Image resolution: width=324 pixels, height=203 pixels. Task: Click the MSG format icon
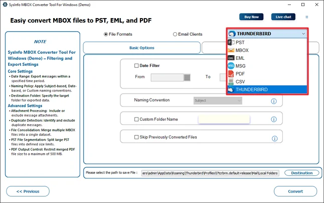(231, 66)
